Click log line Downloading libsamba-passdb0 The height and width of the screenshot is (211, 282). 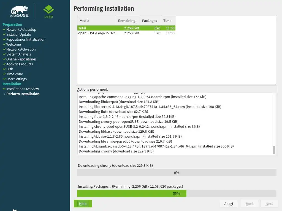point(125,141)
